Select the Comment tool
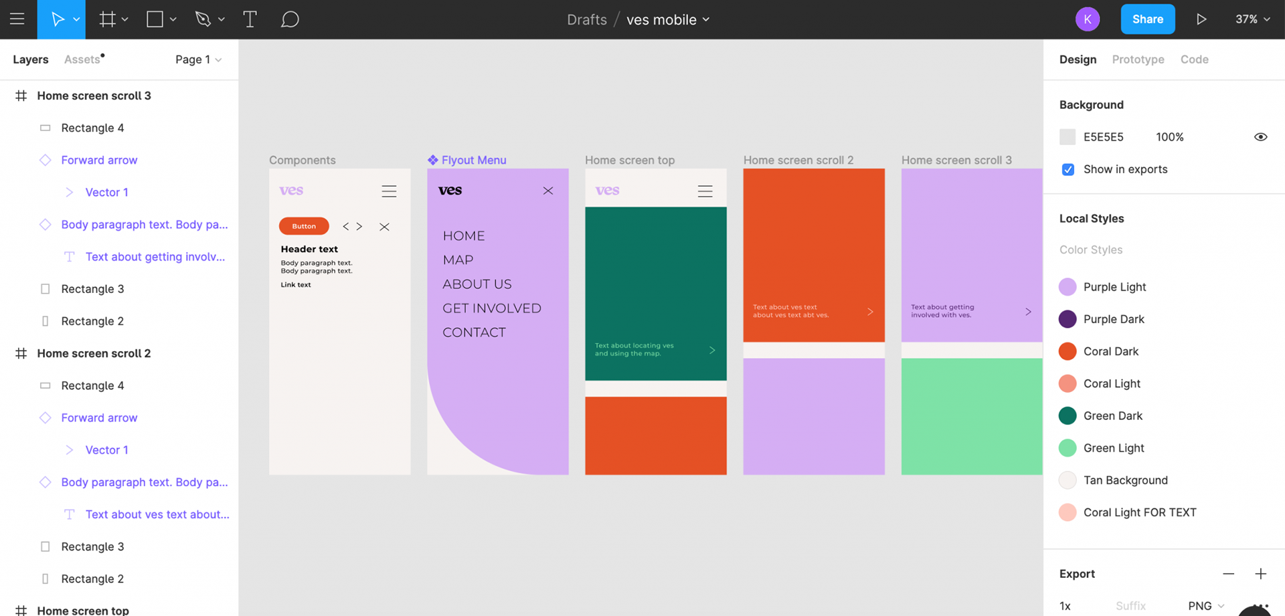The image size is (1285, 616). 289,19
